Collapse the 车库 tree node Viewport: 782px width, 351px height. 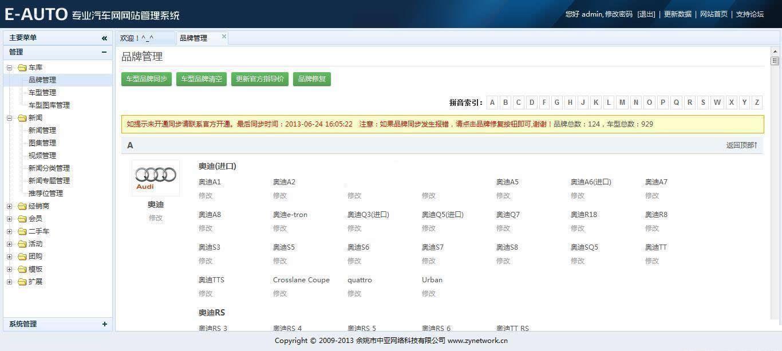click(x=9, y=68)
